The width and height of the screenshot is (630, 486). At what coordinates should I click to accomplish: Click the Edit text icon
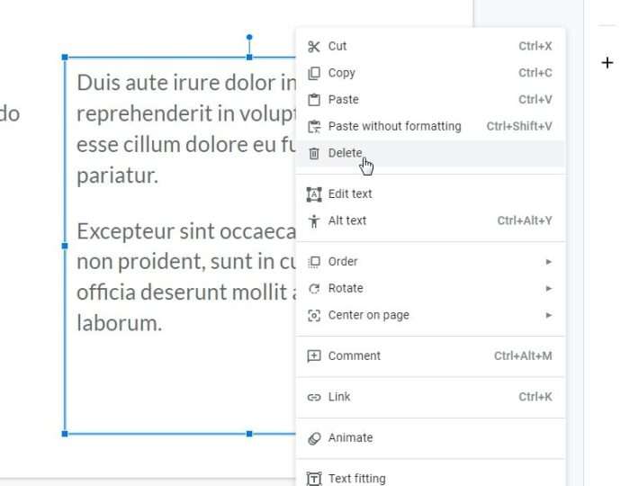(x=314, y=194)
